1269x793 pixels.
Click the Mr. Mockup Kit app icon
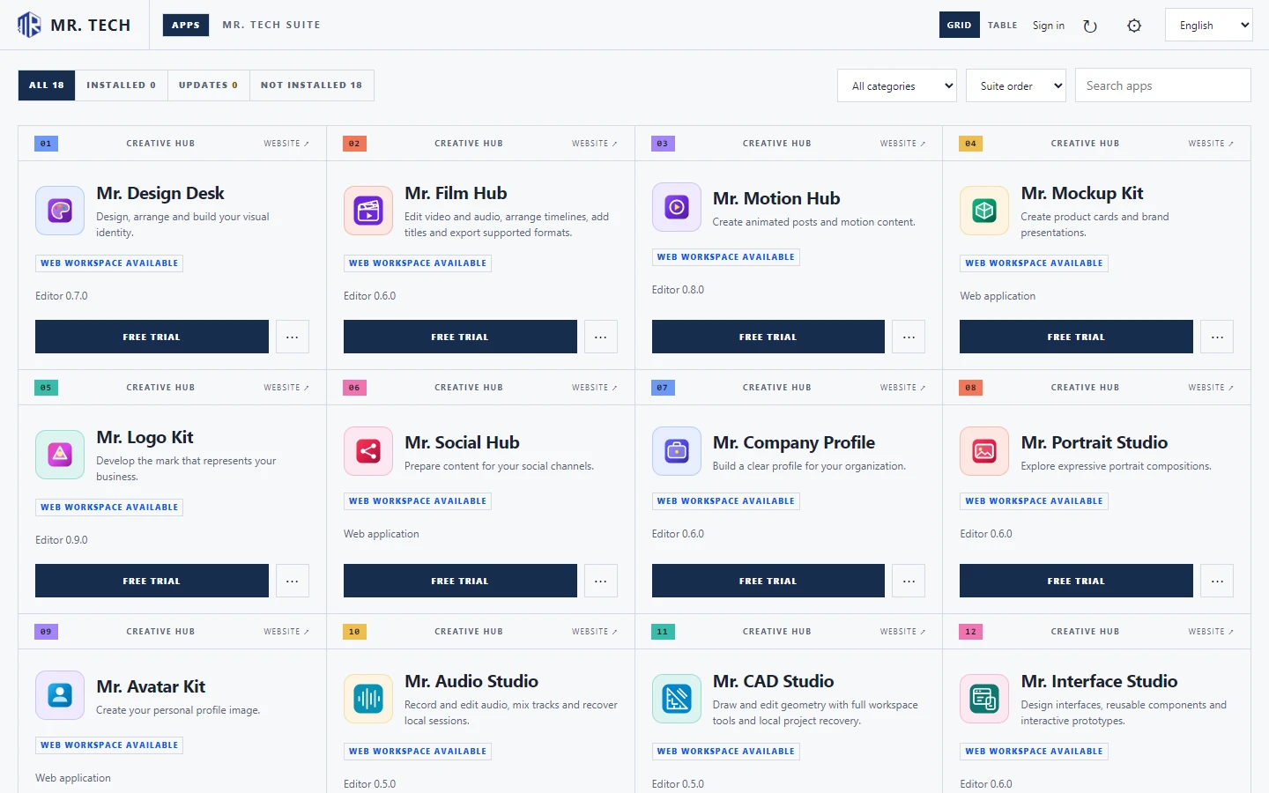(984, 211)
